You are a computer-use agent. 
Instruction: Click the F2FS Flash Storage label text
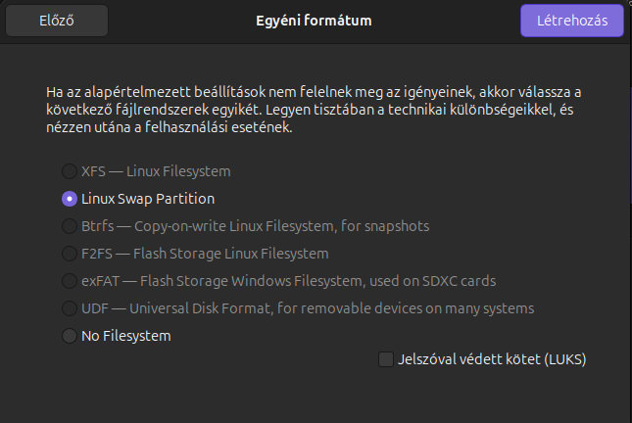click(205, 254)
